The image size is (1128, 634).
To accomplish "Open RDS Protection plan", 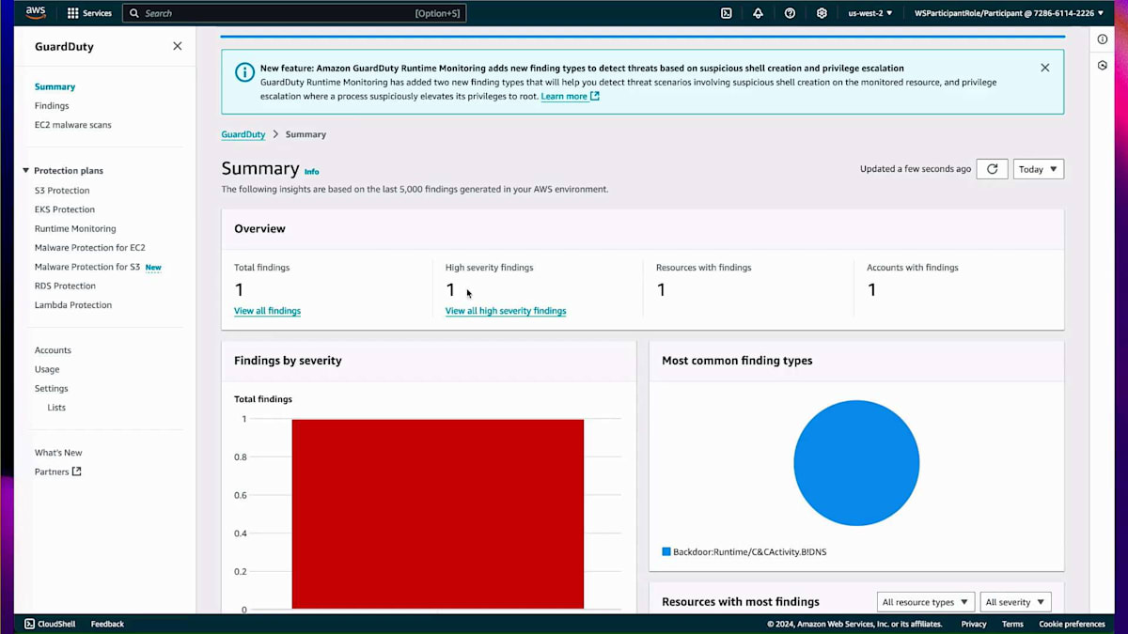I will pyautogui.click(x=65, y=286).
